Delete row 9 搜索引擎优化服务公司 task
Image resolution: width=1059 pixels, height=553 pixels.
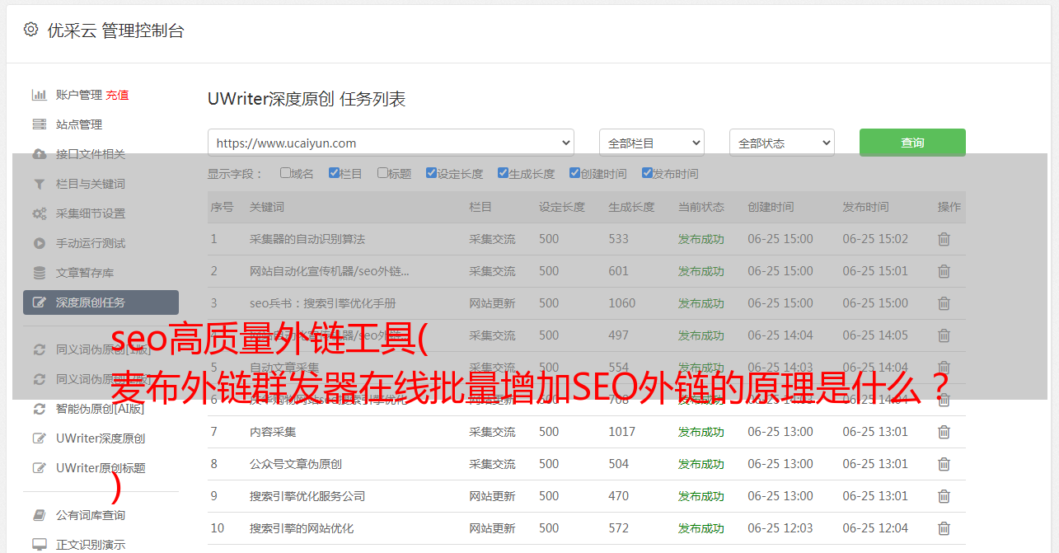point(944,496)
